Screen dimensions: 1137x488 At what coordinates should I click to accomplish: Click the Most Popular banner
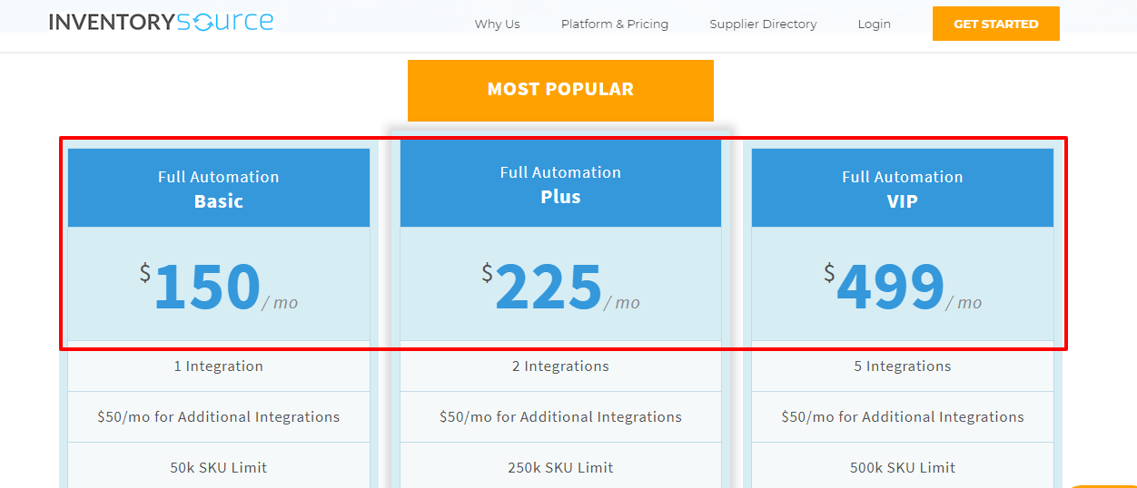pyautogui.click(x=560, y=90)
